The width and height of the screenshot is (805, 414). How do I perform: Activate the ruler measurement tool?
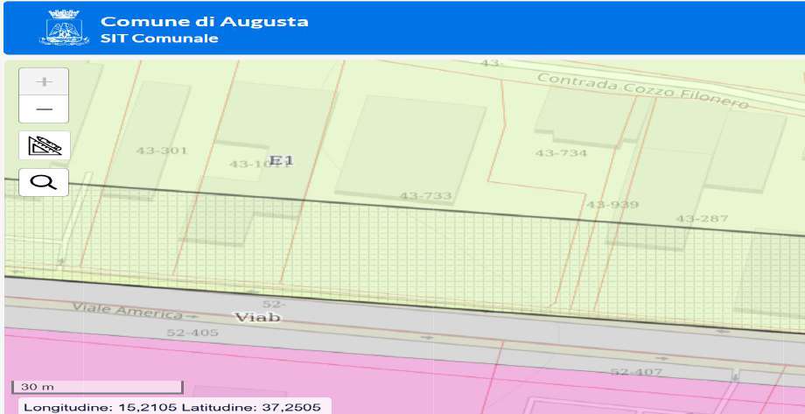(x=44, y=145)
